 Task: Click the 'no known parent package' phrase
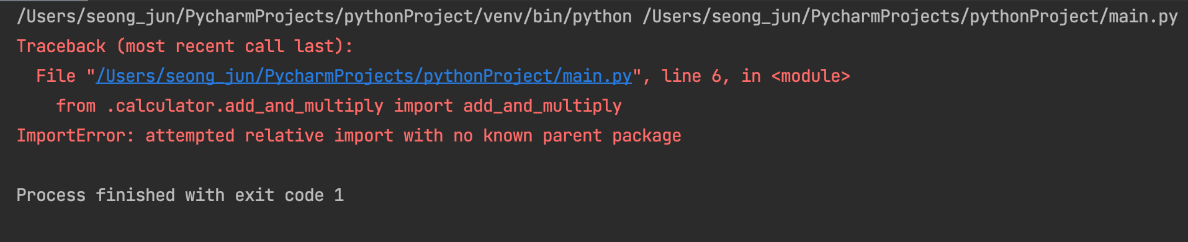(x=567, y=136)
